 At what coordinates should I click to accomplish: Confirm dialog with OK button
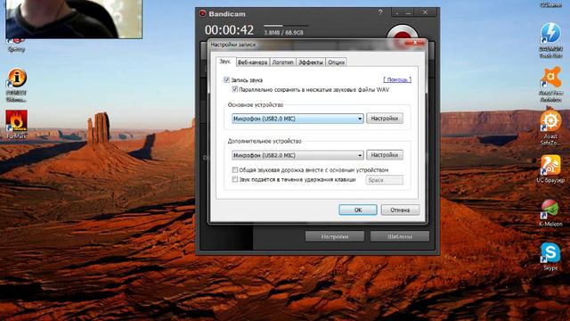[358, 210]
